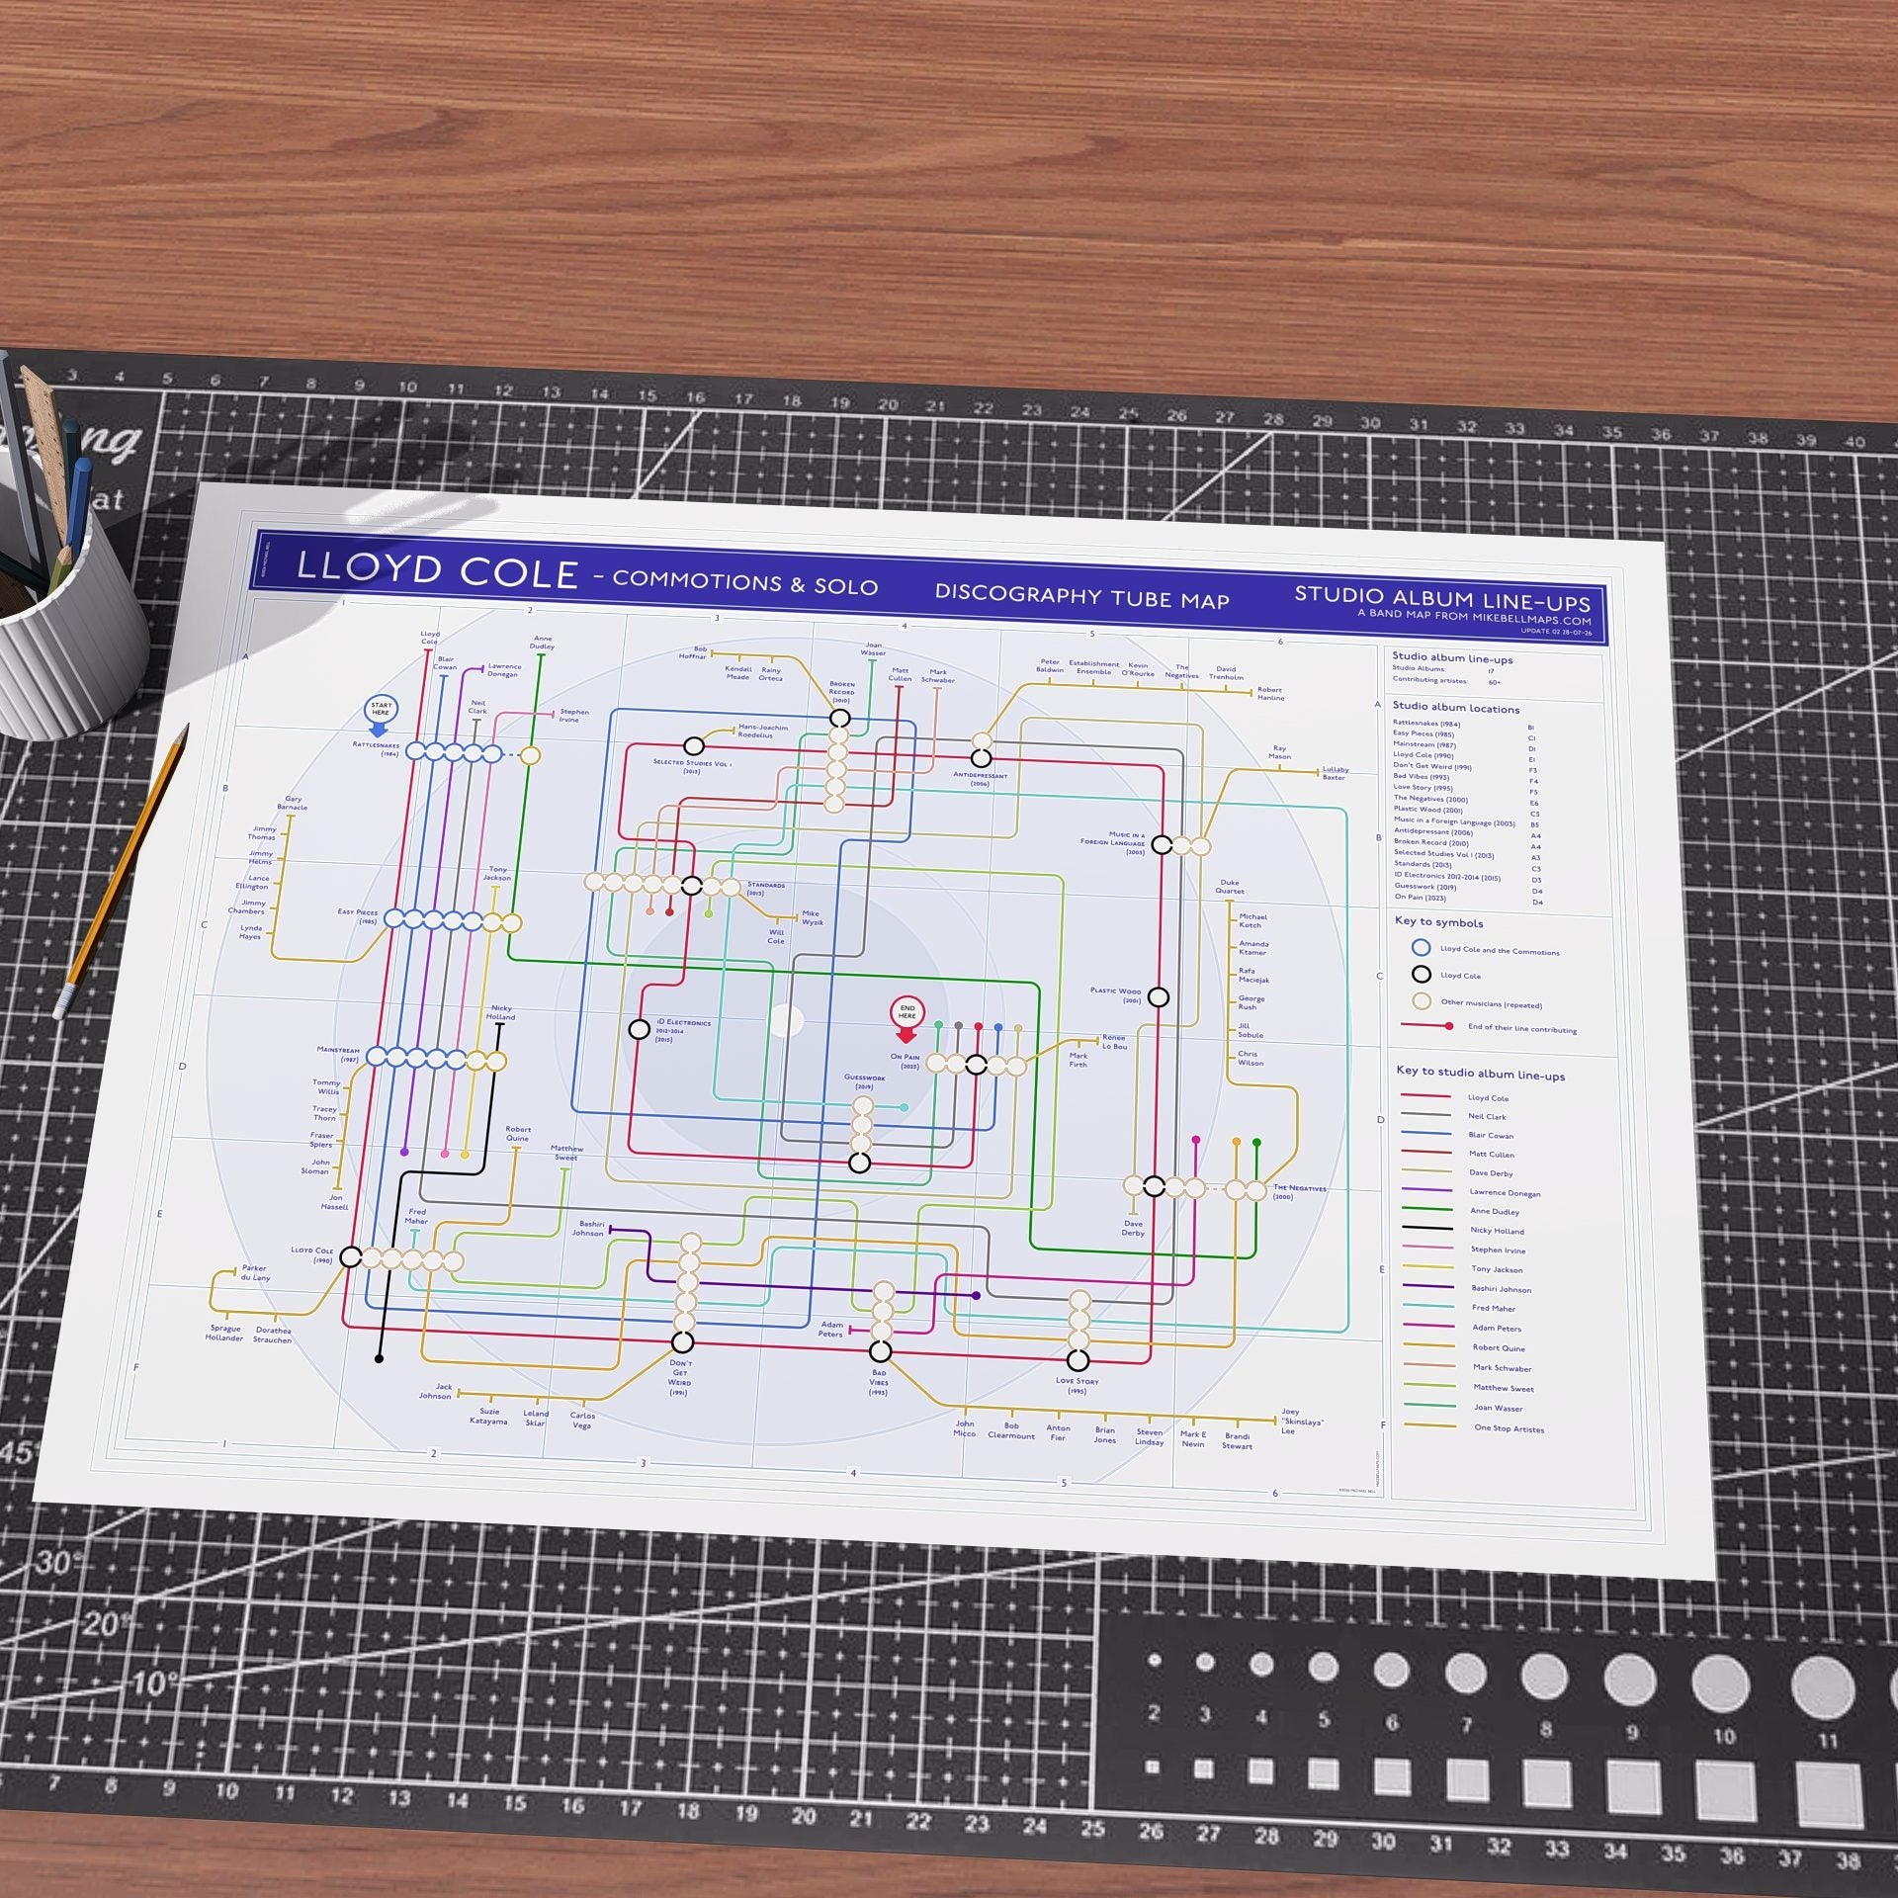
Task: Click "Antidepressant (2006)" in locations list
Action: coord(1433,832)
